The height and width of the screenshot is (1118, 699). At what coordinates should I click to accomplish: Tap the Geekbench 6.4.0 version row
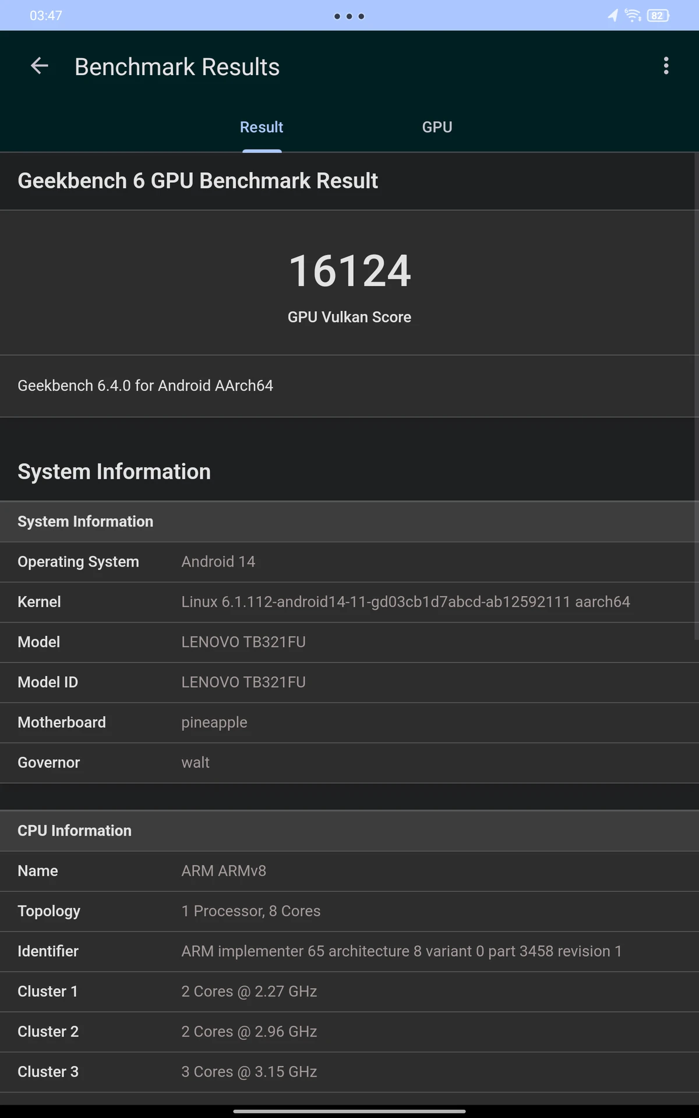[x=349, y=386]
